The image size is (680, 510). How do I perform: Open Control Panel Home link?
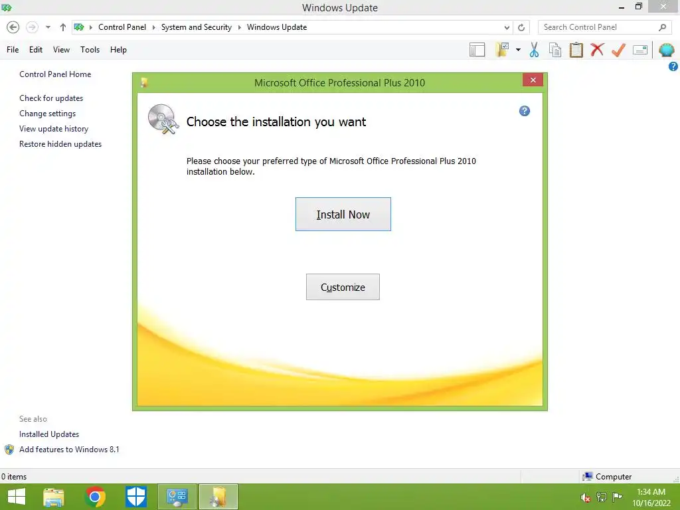55,74
